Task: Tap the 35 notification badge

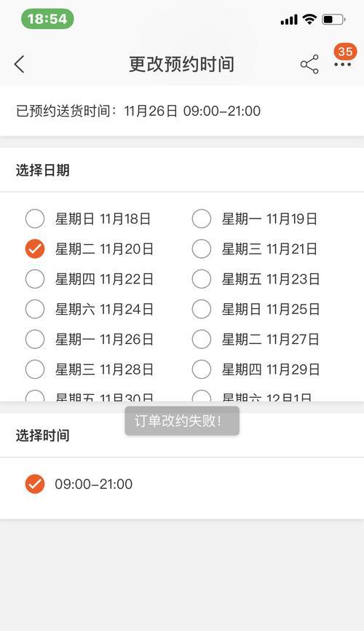Action: tap(345, 52)
